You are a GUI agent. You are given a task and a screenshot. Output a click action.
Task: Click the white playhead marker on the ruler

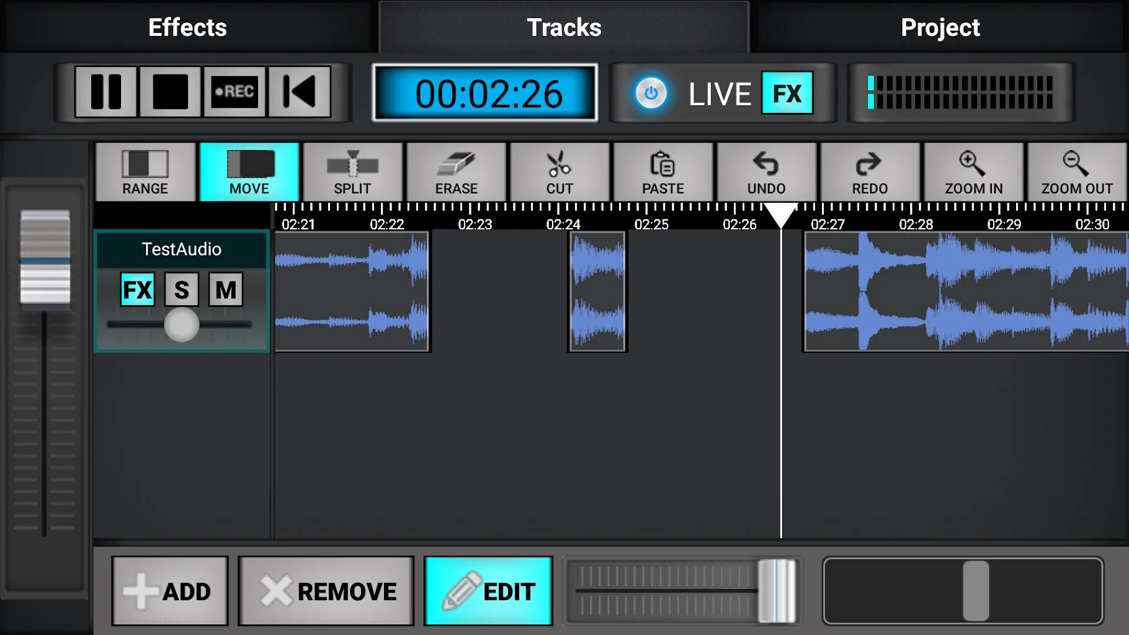781,215
